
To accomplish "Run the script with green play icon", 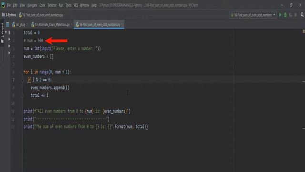I will point(280,15).
